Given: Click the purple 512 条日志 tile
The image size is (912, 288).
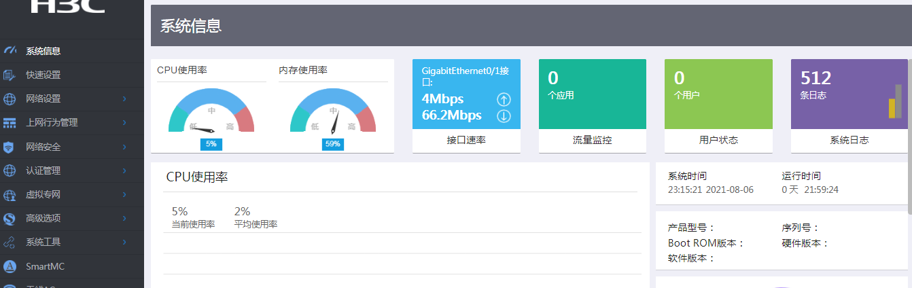Looking at the screenshot, I should tap(849, 94).
